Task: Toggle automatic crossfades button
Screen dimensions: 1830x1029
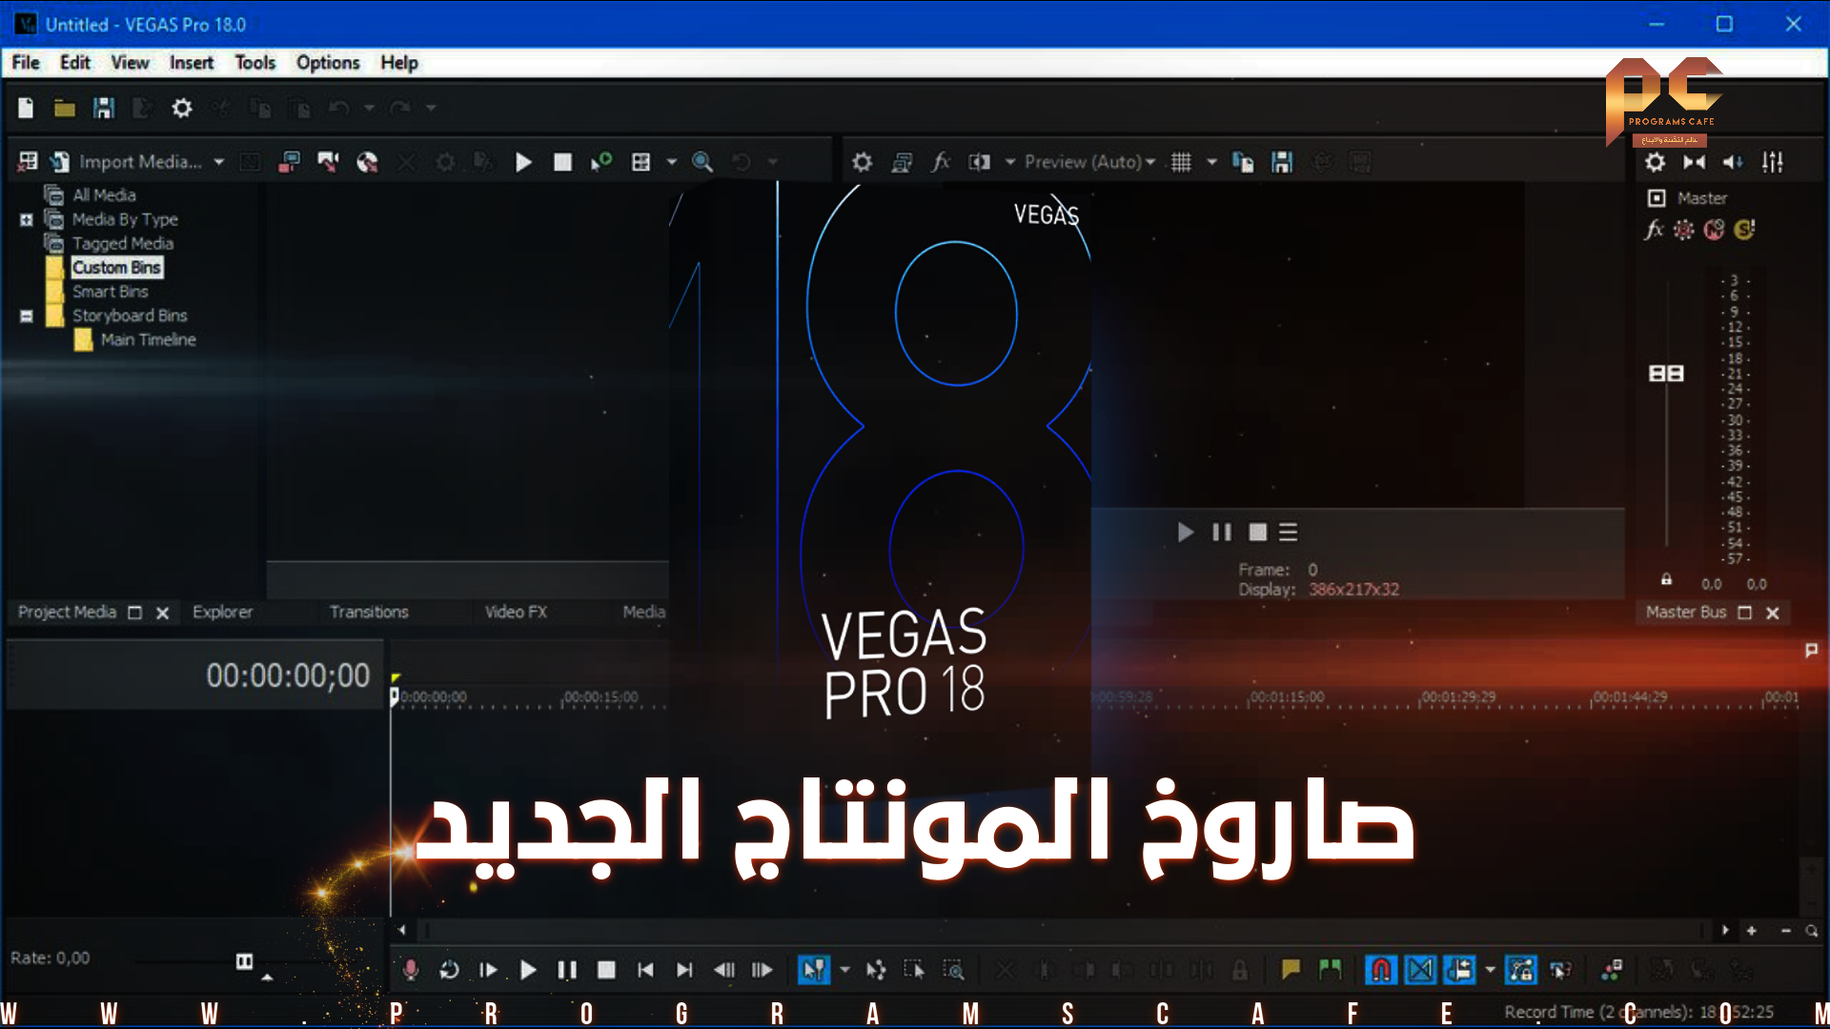Action: click(x=1420, y=970)
